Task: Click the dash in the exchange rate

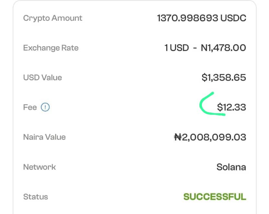Action: pyautogui.click(x=195, y=48)
